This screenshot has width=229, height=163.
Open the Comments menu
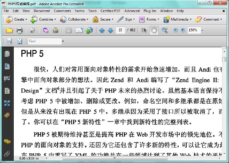[62, 11]
